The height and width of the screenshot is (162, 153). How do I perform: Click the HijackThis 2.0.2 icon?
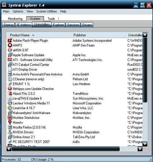click(10, 93)
